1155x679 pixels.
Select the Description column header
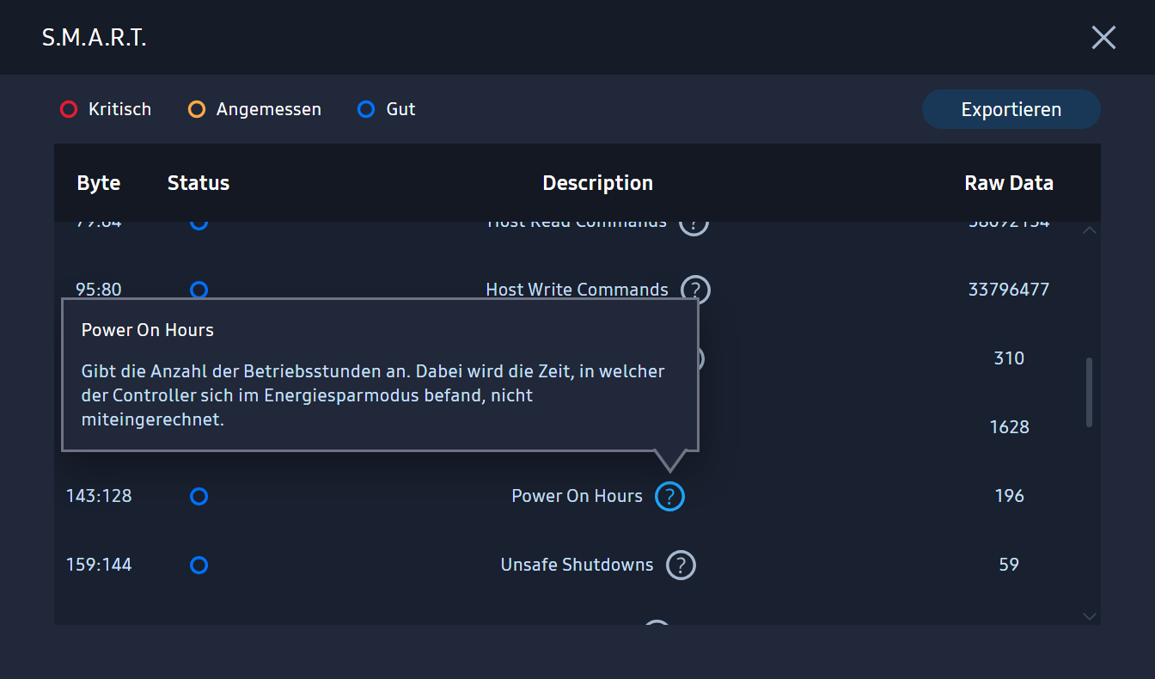point(597,183)
